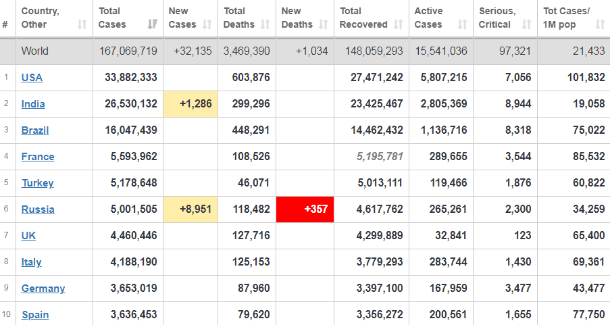
Task: Select Italy total cases '4,188,190'
Action: click(134, 262)
